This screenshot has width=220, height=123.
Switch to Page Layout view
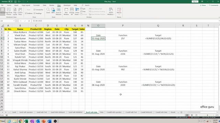coord(15,11)
